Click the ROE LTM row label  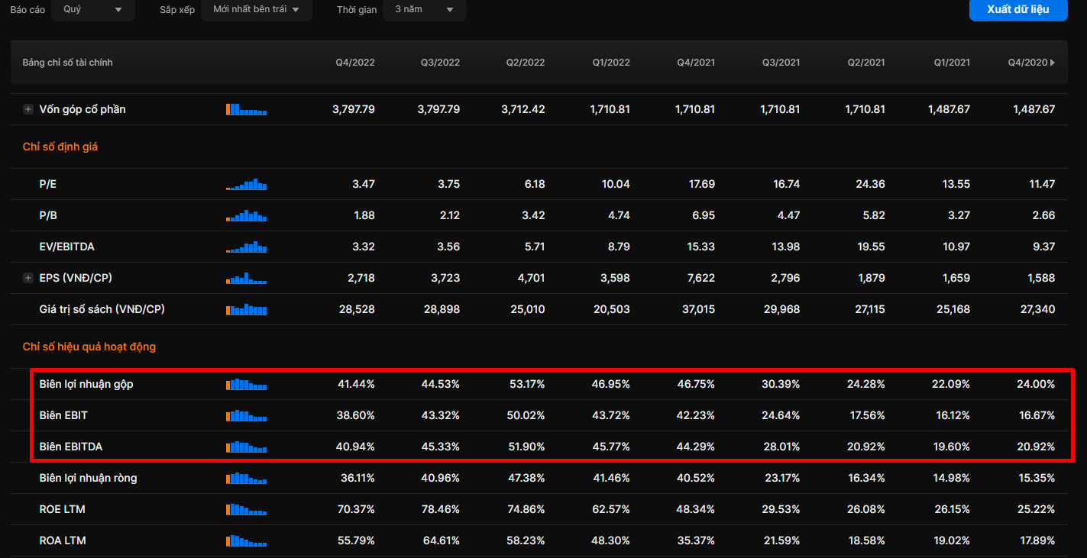63,509
